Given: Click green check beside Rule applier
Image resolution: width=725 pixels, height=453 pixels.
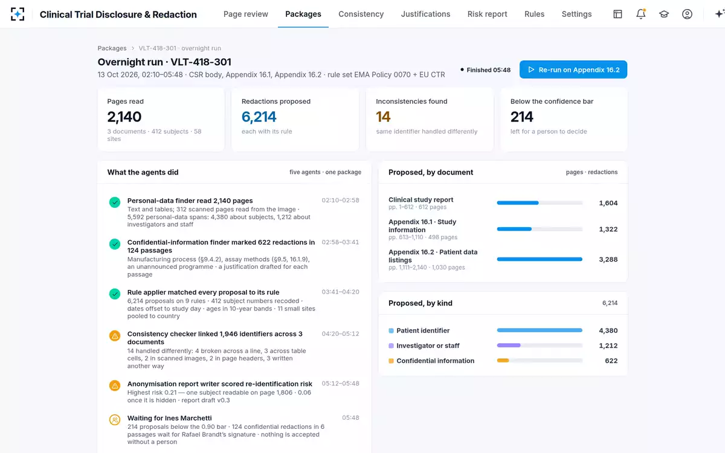Looking at the screenshot, I should pyautogui.click(x=115, y=294).
